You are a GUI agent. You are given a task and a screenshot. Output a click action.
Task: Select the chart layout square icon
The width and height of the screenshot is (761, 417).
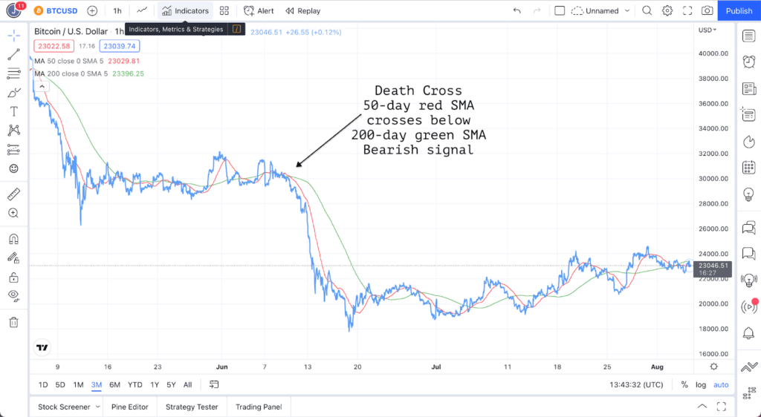point(560,10)
